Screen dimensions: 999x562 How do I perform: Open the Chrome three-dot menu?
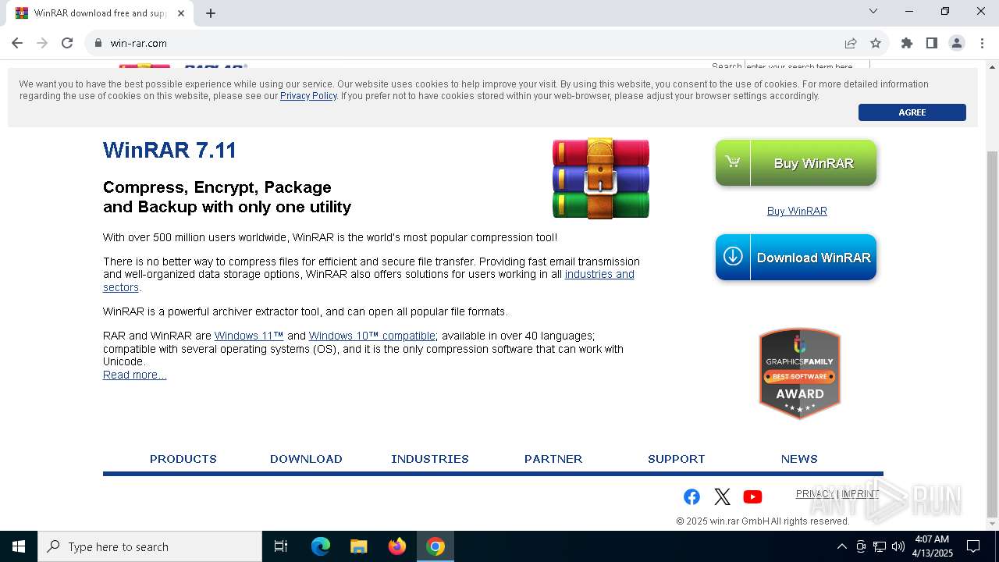(982, 43)
